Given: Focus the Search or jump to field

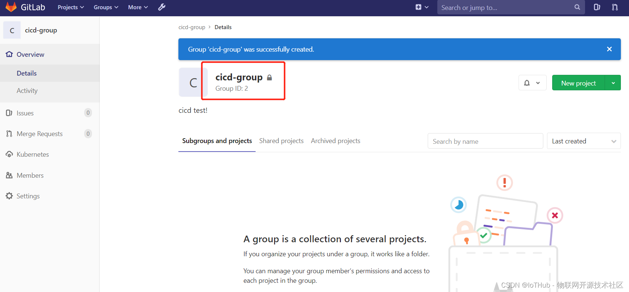Looking at the screenshot, I should point(511,7).
